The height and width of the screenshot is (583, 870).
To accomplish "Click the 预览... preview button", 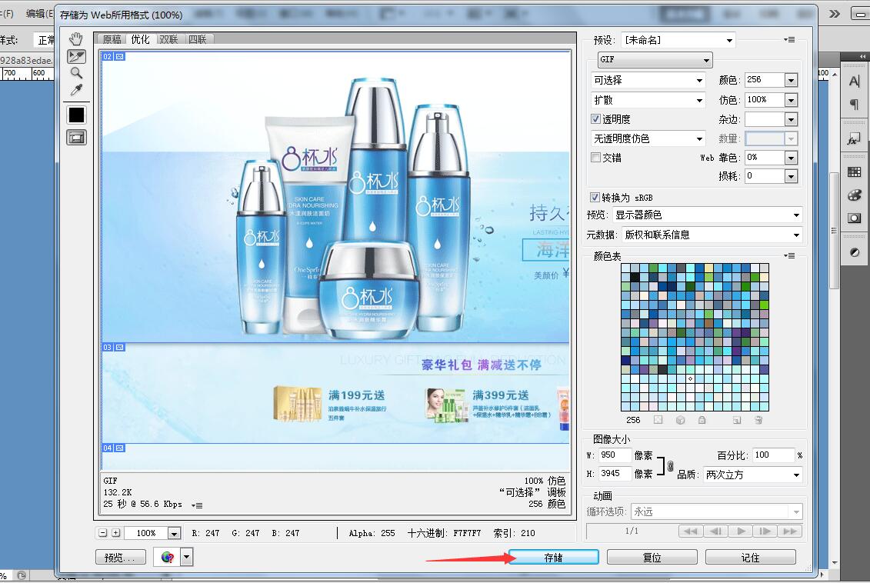I will 120,558.
